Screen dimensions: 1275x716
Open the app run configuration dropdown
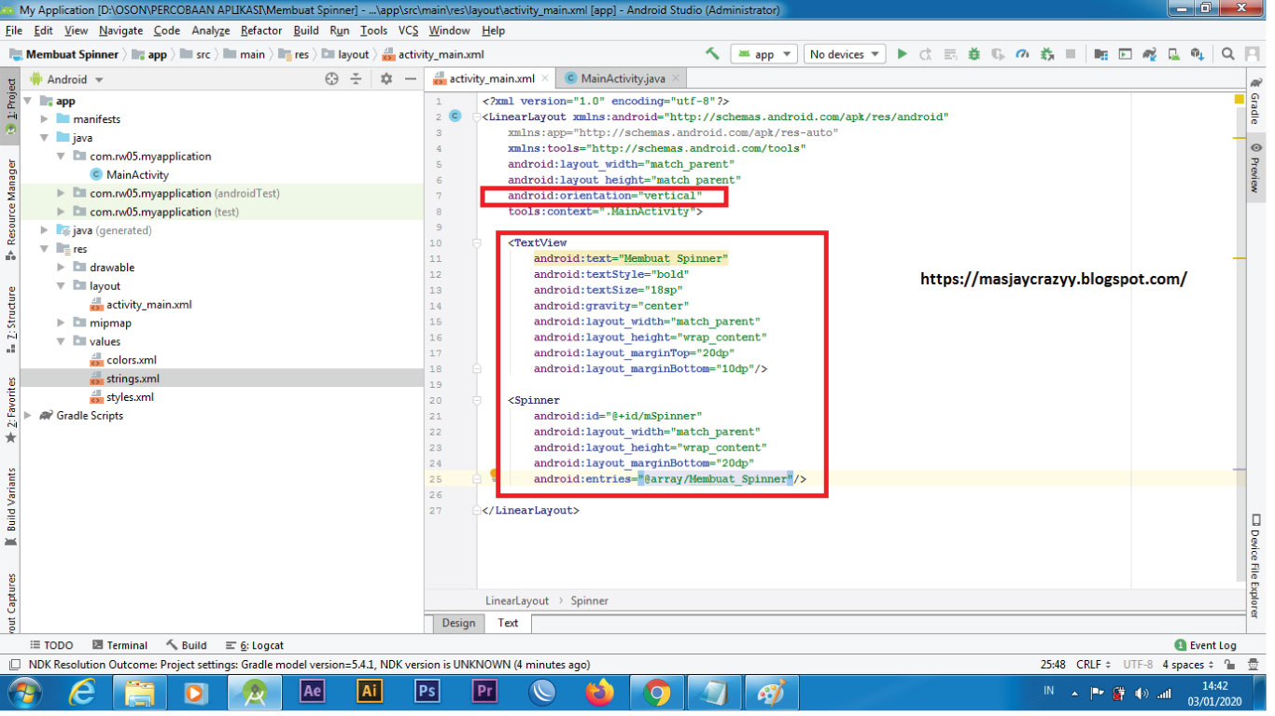764,54
